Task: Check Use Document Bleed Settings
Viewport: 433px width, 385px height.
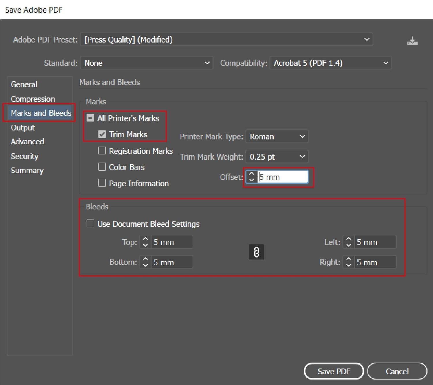Action: (x=90, y=224)
